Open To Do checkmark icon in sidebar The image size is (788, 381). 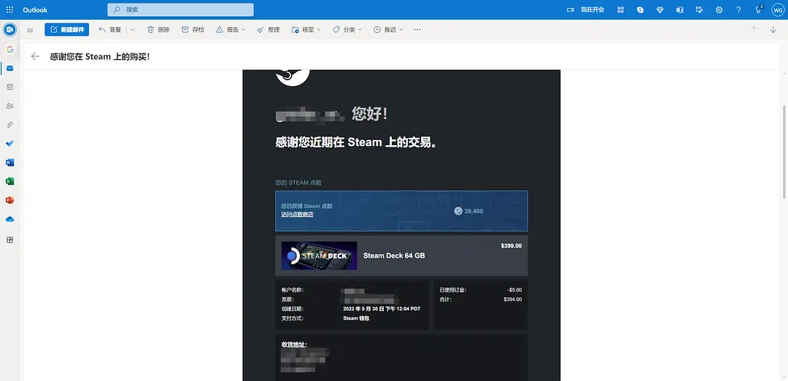point(9,143)
